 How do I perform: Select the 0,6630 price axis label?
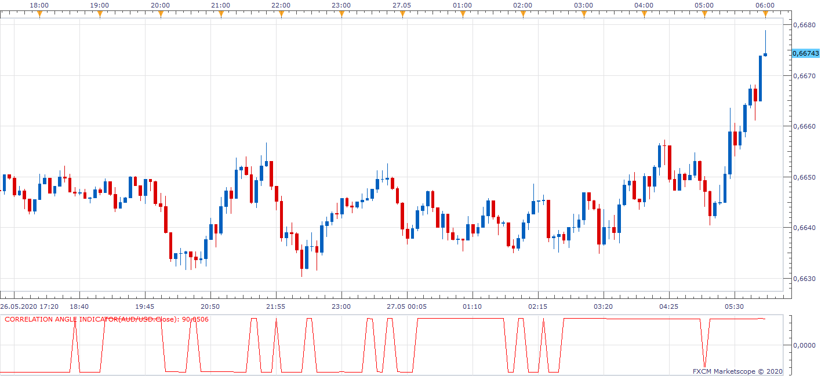[x=804, y=279]
